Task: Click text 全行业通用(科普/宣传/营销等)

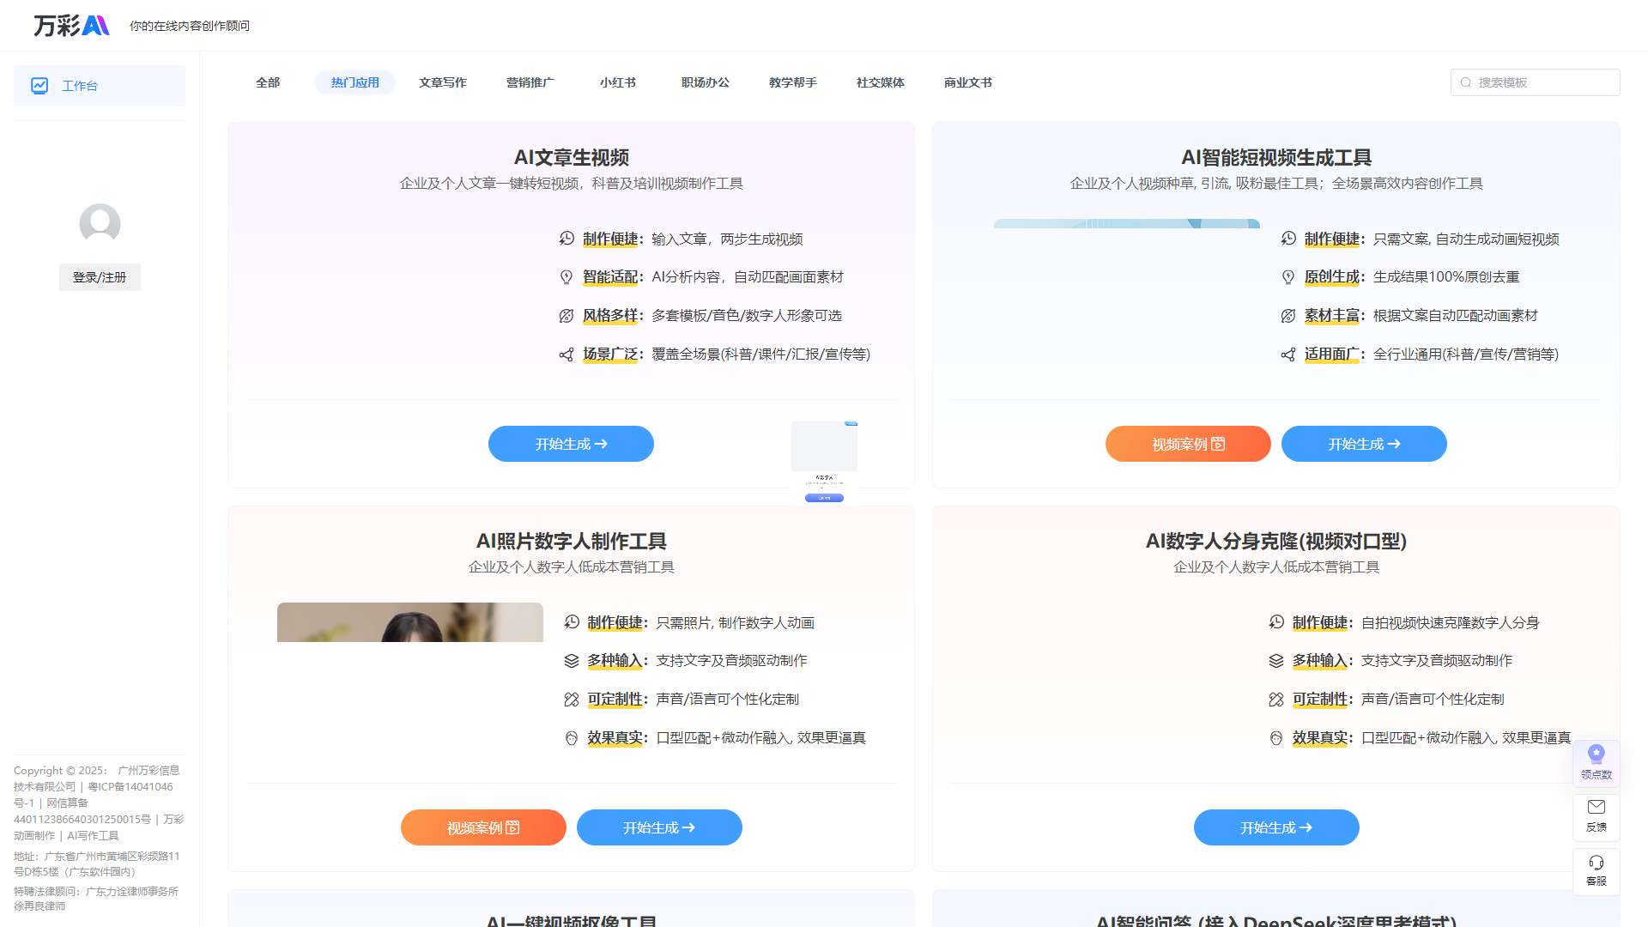Action: coord(1466,354)
